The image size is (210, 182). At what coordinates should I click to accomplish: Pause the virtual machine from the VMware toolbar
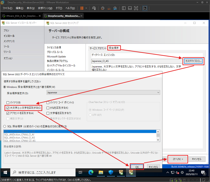coord(82,8)
